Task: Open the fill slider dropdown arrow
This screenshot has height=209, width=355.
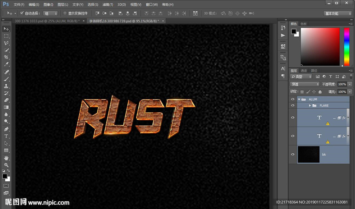Action: point(350,92)
